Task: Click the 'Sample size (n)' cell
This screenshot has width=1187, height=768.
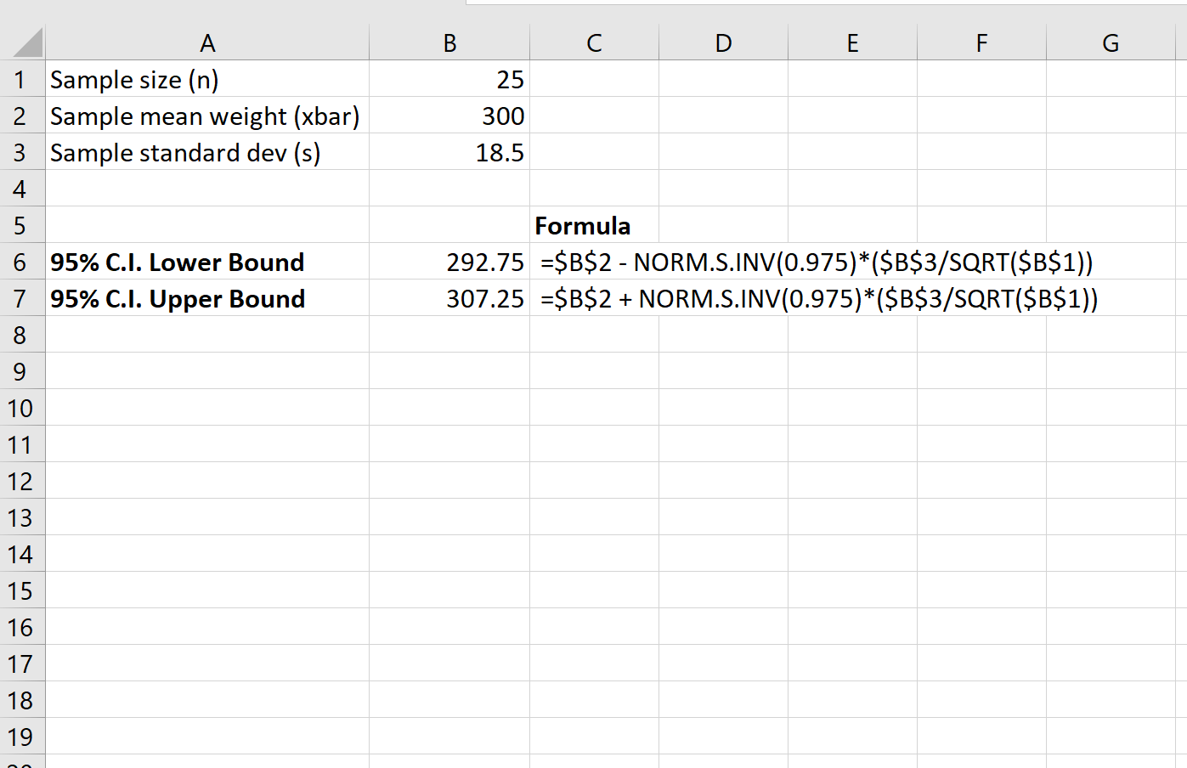Action: [x=207, y=79]
